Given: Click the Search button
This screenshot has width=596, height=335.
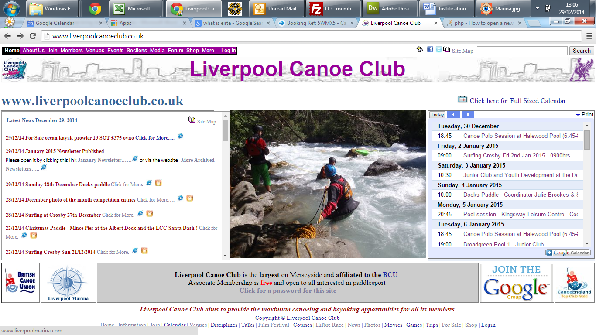Looking at the screenshot, I should pyautogui.click(x=582, y=51).
